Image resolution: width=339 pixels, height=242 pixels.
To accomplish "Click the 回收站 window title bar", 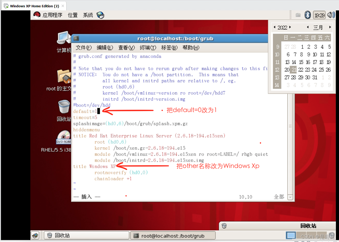I will click(x=278, y=226).
